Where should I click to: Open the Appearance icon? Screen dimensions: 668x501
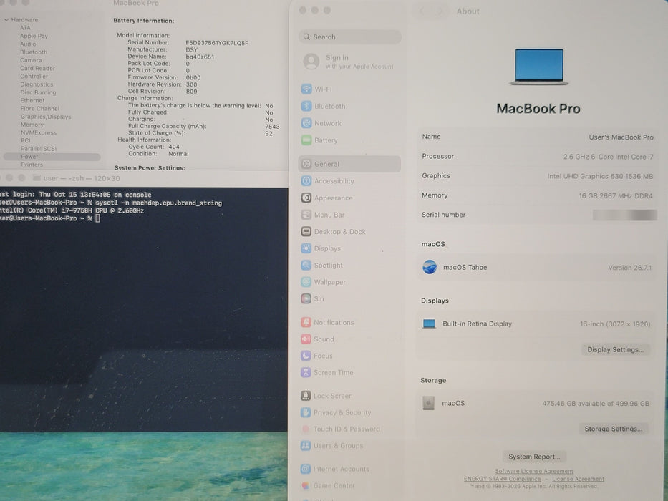tap(306, 198)
